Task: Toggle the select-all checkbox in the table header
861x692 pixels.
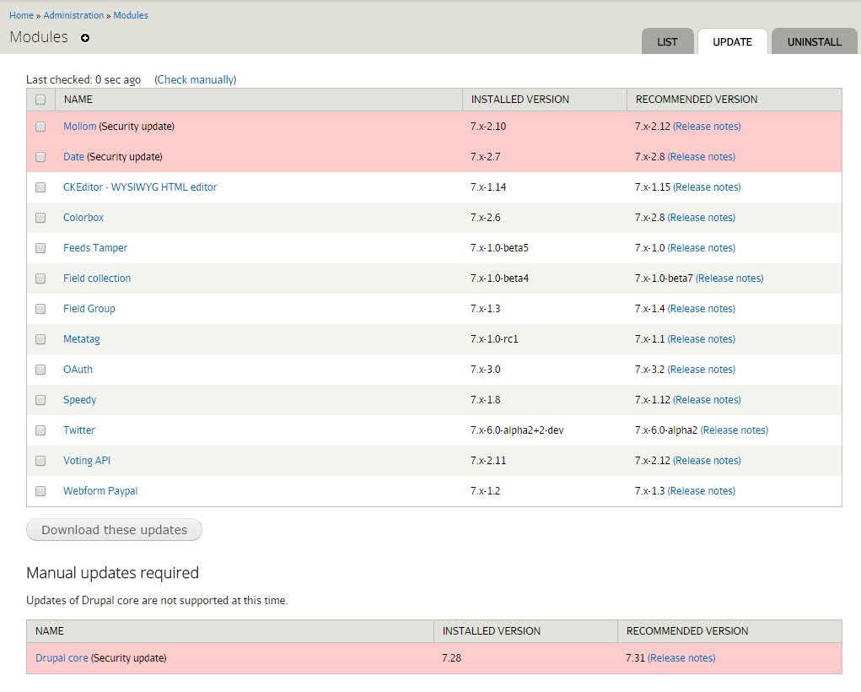Action: (40, 100)
